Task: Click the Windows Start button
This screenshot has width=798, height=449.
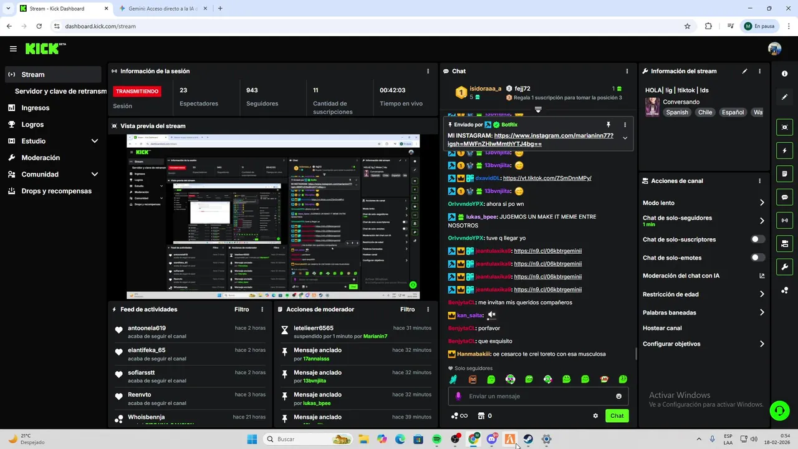Action: [252, 439]
